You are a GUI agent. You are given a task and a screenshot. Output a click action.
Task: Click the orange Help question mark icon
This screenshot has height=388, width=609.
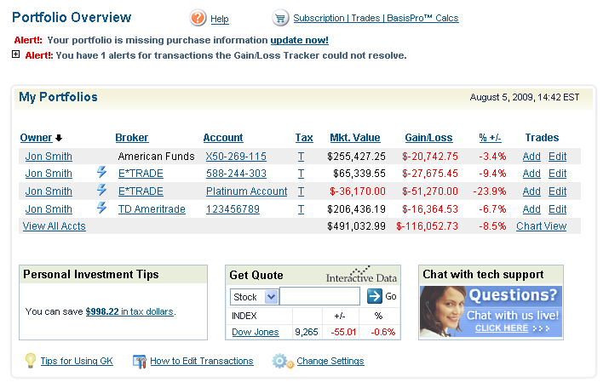click(x=198, y=18)
